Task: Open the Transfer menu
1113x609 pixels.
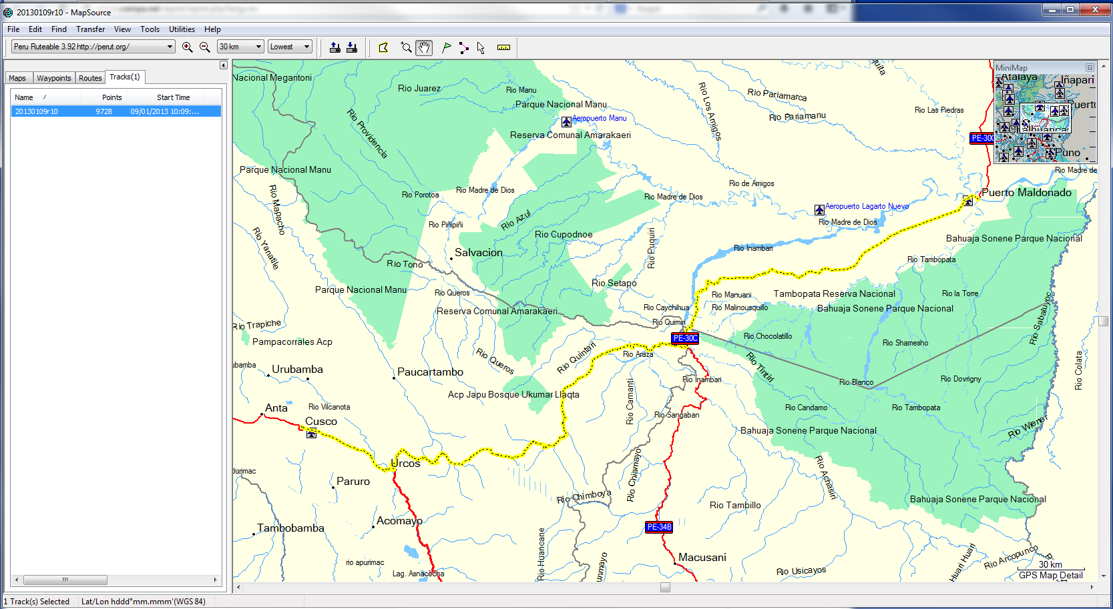Action: pyautogui.click(x=90, y=29)
